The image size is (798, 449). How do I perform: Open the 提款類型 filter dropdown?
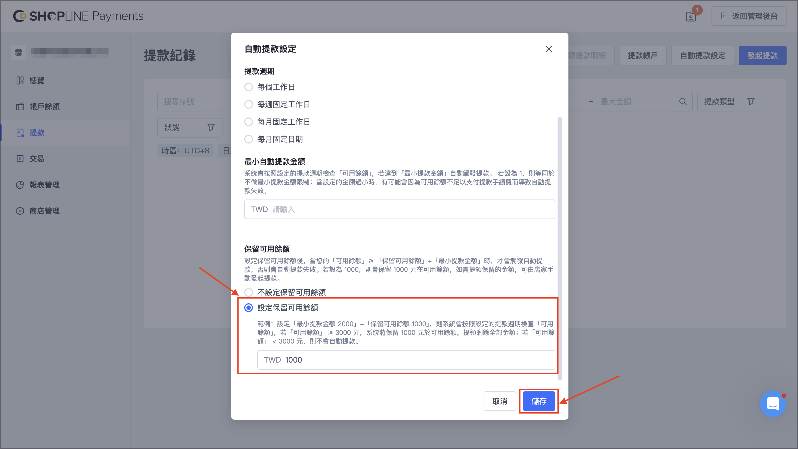pyautogui.click(x=729, y=102)
